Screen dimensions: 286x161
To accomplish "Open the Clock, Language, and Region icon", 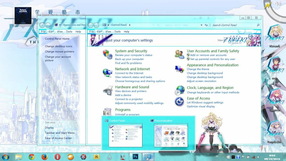I will 180,90.
